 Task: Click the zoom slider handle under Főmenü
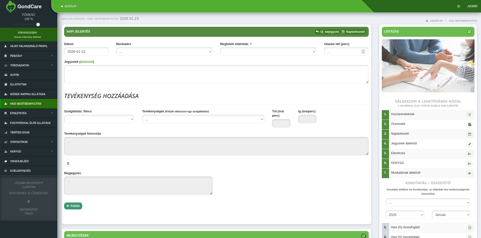pos(38,25)
